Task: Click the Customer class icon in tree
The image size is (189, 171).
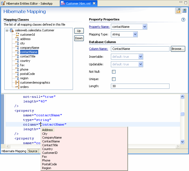Action: tap(12, 30)
